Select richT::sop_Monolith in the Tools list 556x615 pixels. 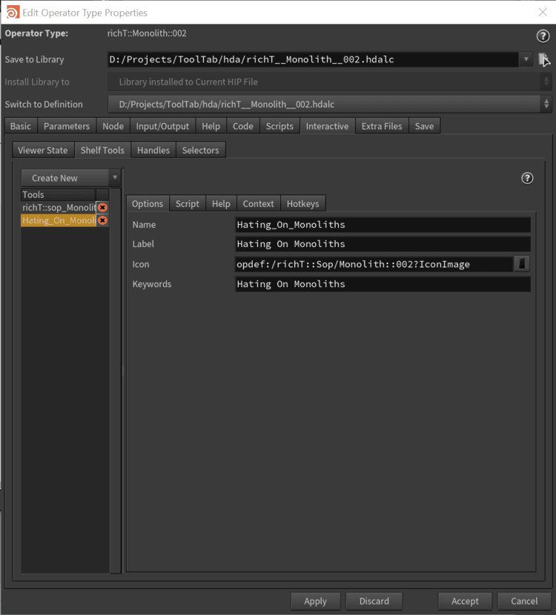(x=59, y=208)
